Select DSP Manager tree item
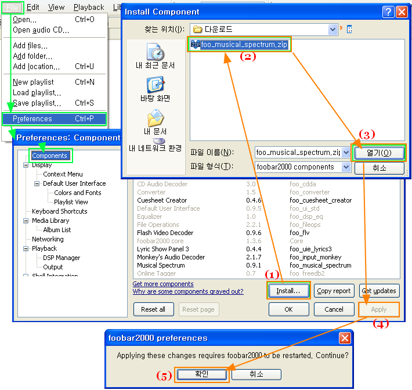The width and height of the screenshot is (412, 390). pyautogui.click(x=62, y=258)
